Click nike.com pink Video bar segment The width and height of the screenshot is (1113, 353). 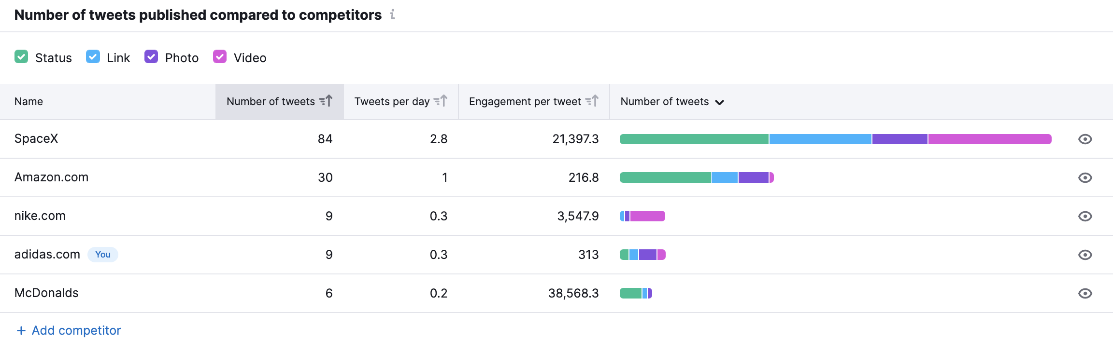click(x=648, y=217)
